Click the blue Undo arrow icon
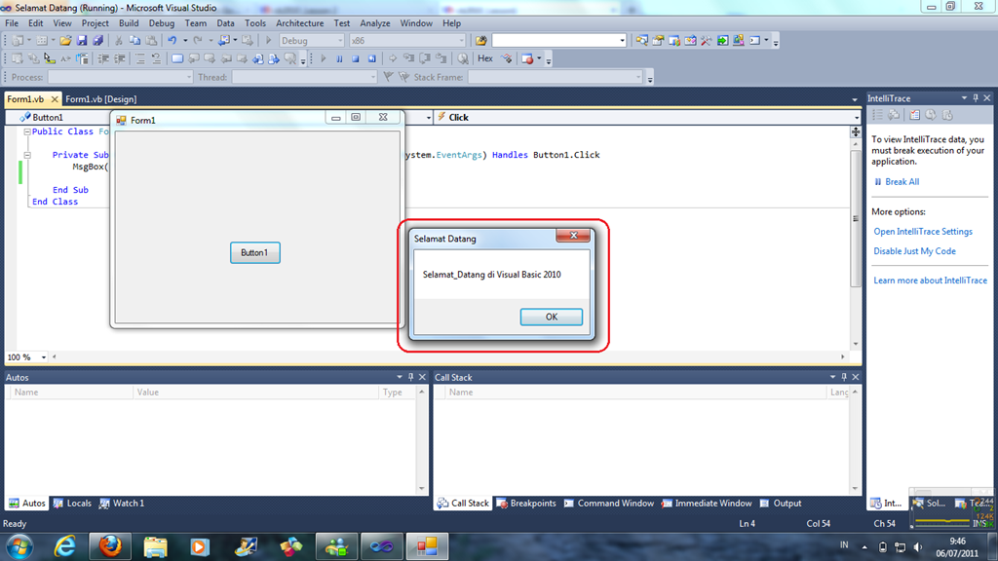 pyautogui.click(x=172, y=41)
